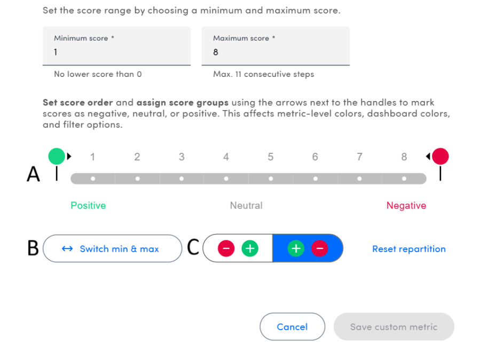This screenshot has height=343, width=487.
Task: Select the positive-then-negative score order option
Action: (x=308, y=248)
